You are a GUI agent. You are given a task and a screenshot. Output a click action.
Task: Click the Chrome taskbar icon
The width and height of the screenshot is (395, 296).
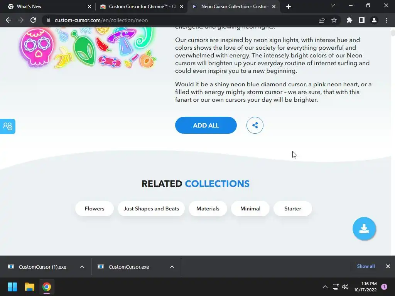pyautogui.click(x=47, y=287)
